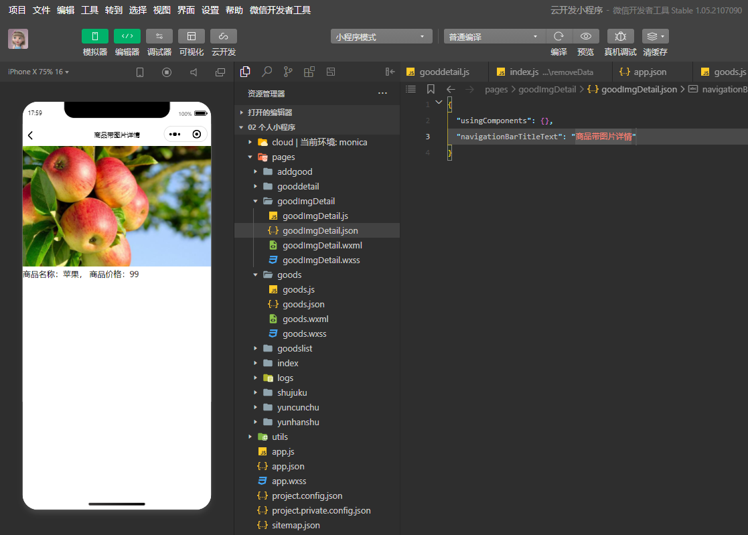Click the editor outline list icon
The height and width of the screenshot is (535, 748).
pos(410,89)
